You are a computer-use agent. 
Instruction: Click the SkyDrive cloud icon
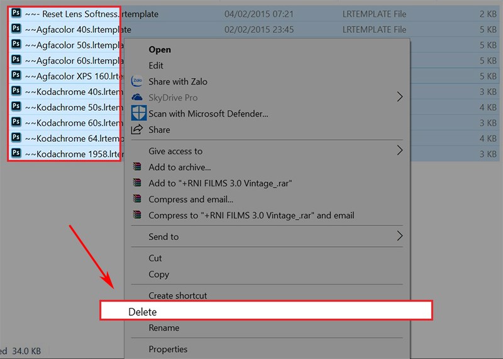[137, 97]
